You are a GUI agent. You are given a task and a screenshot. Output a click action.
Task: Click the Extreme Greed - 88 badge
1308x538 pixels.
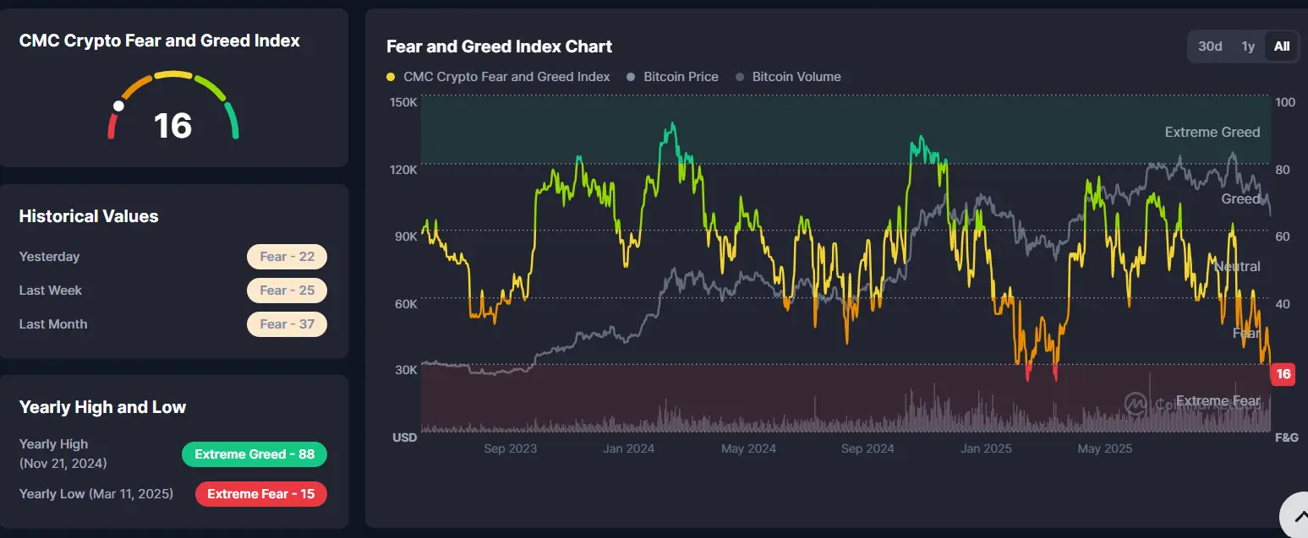pyautogui.click(x=254, y=454)
